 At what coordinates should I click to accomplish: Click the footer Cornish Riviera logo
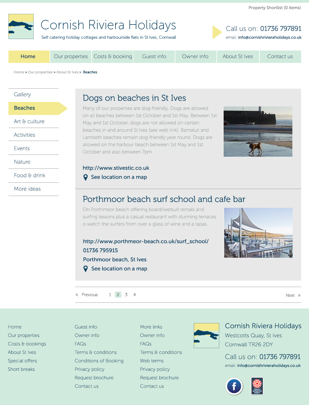(x=207, y=335)
